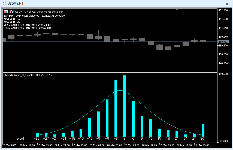Viewport: 233px width, 150px height.
Task: Select the line starting '2014.08.15 23:00:00 - 2021.12.31'
Action: tap(34, 16)
